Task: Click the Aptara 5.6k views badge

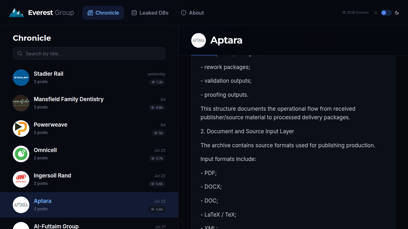Action: coord(157,209)
